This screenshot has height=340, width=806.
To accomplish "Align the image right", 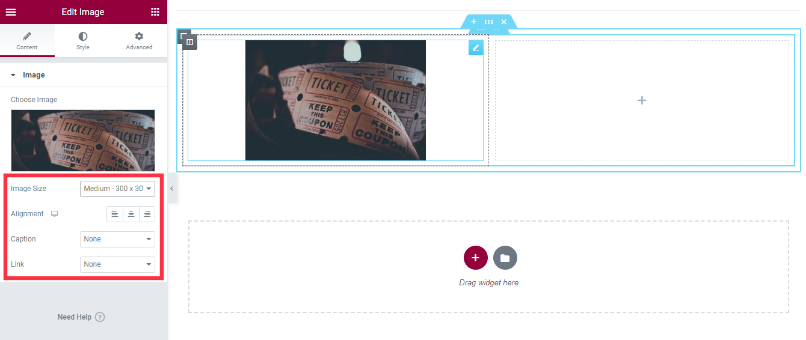I will (x=147, y=214).
